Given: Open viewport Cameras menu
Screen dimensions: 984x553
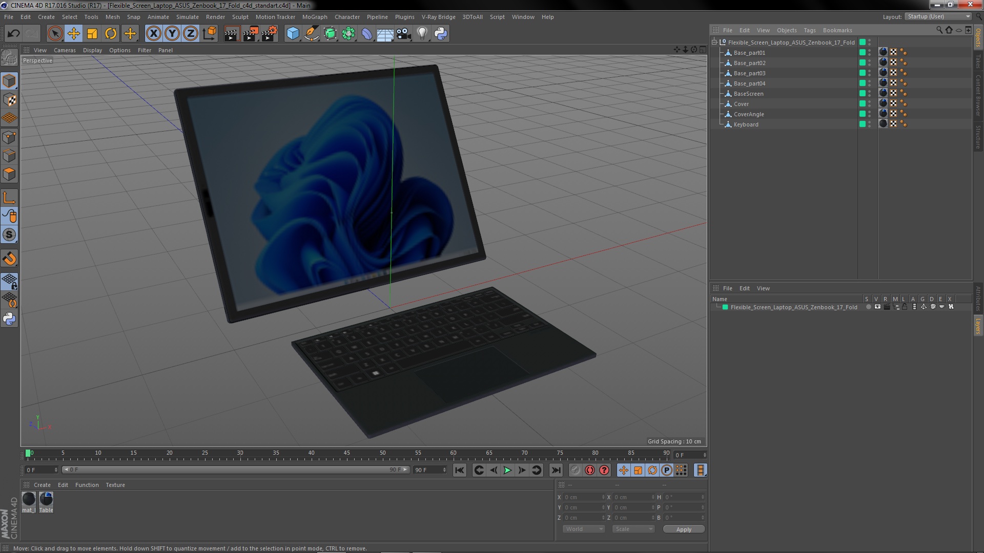Looking at the screenshot, I should 65,50.
